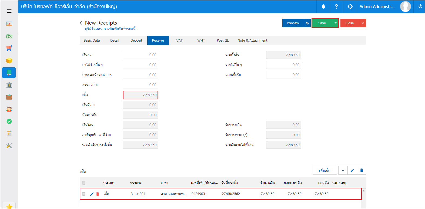
Task: Click the ประเภท column header
Action: click(109, 183)
